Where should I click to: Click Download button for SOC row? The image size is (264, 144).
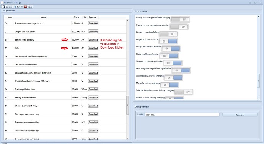coord(93,48)
